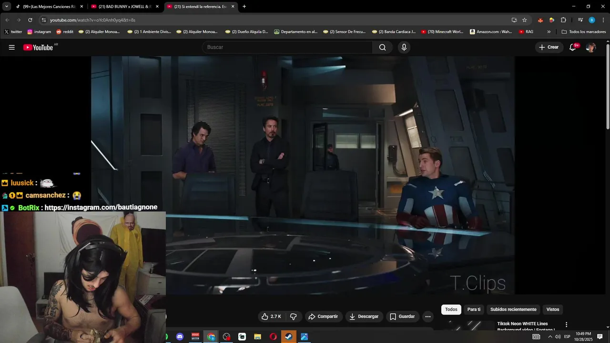Click the search magnifier button
Image resolution: width=610 pixels, height=343 pixels.
pos(382,47)
